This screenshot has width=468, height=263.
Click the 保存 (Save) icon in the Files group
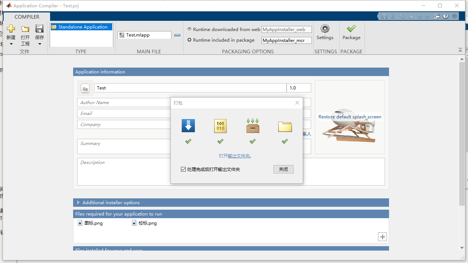[x=39, y=28]
